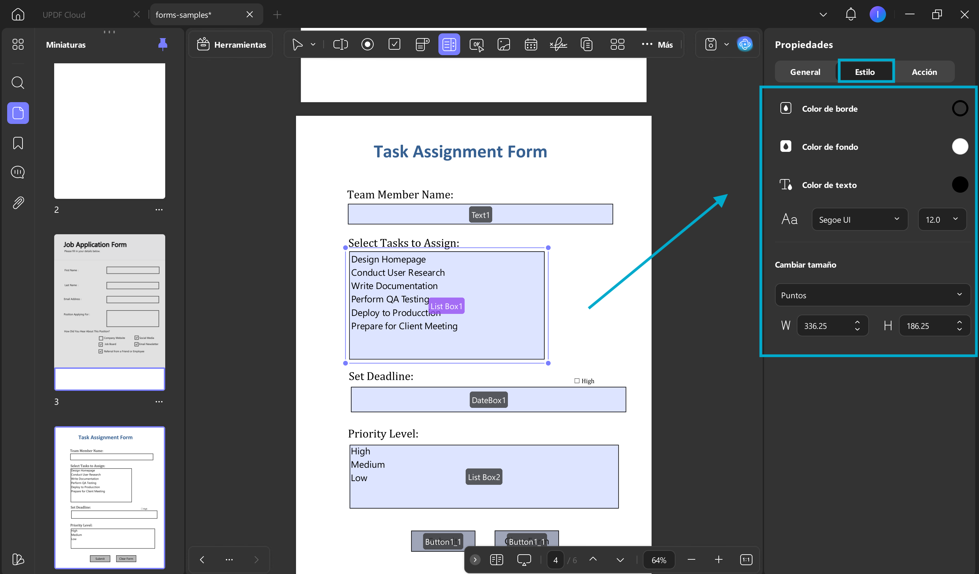Screen dimensions: 979x574
Task: Select the image field tool
Action: point(503,44)
